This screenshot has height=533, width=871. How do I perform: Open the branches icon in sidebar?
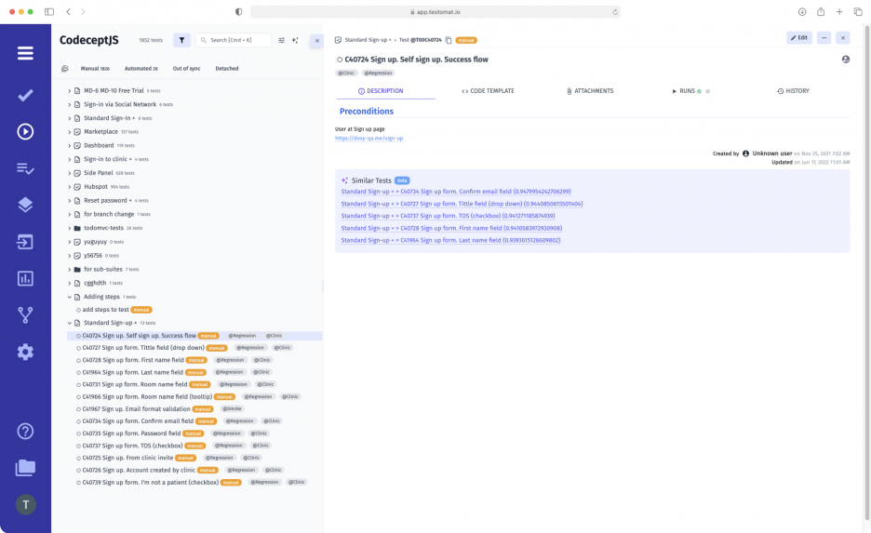point(25,315)
